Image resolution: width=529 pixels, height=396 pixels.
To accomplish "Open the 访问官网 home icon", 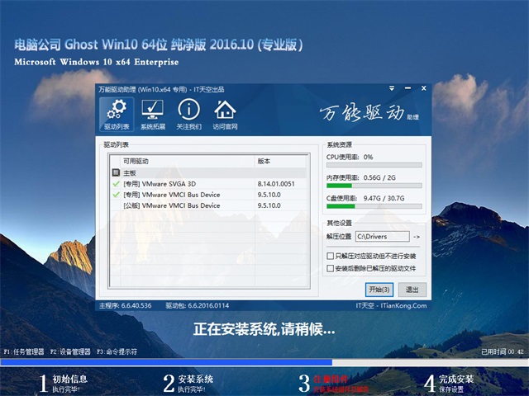I will (225, 115).
